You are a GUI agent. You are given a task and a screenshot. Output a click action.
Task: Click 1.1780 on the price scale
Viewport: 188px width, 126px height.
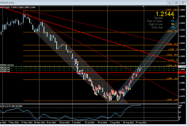point(182,89)
